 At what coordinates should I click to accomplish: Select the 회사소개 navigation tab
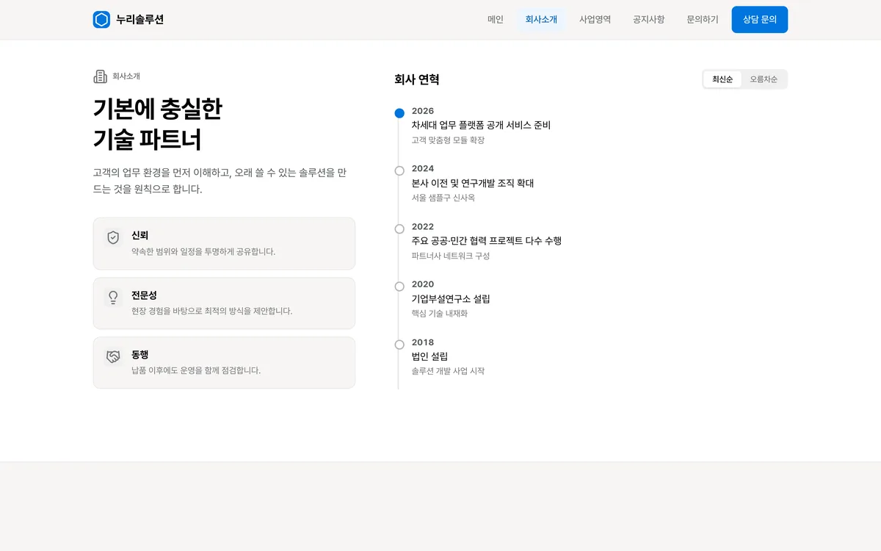541,20
